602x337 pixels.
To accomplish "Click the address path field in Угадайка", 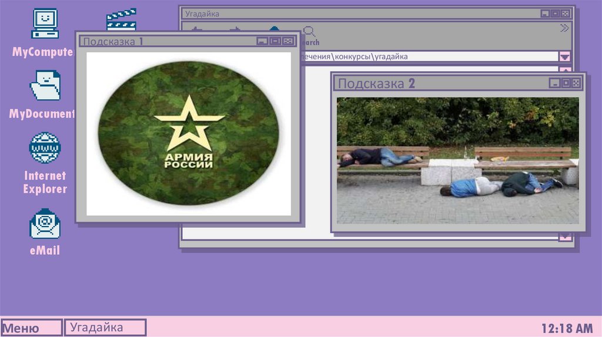I will pyautogui.click(x=429, y=56).
